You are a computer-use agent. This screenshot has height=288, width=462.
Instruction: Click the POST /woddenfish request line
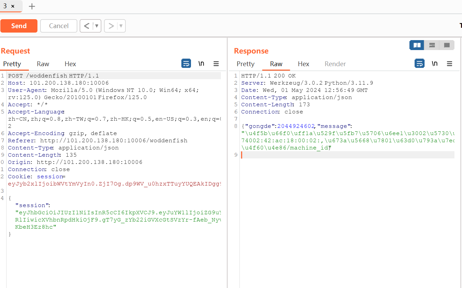(54, 76)
